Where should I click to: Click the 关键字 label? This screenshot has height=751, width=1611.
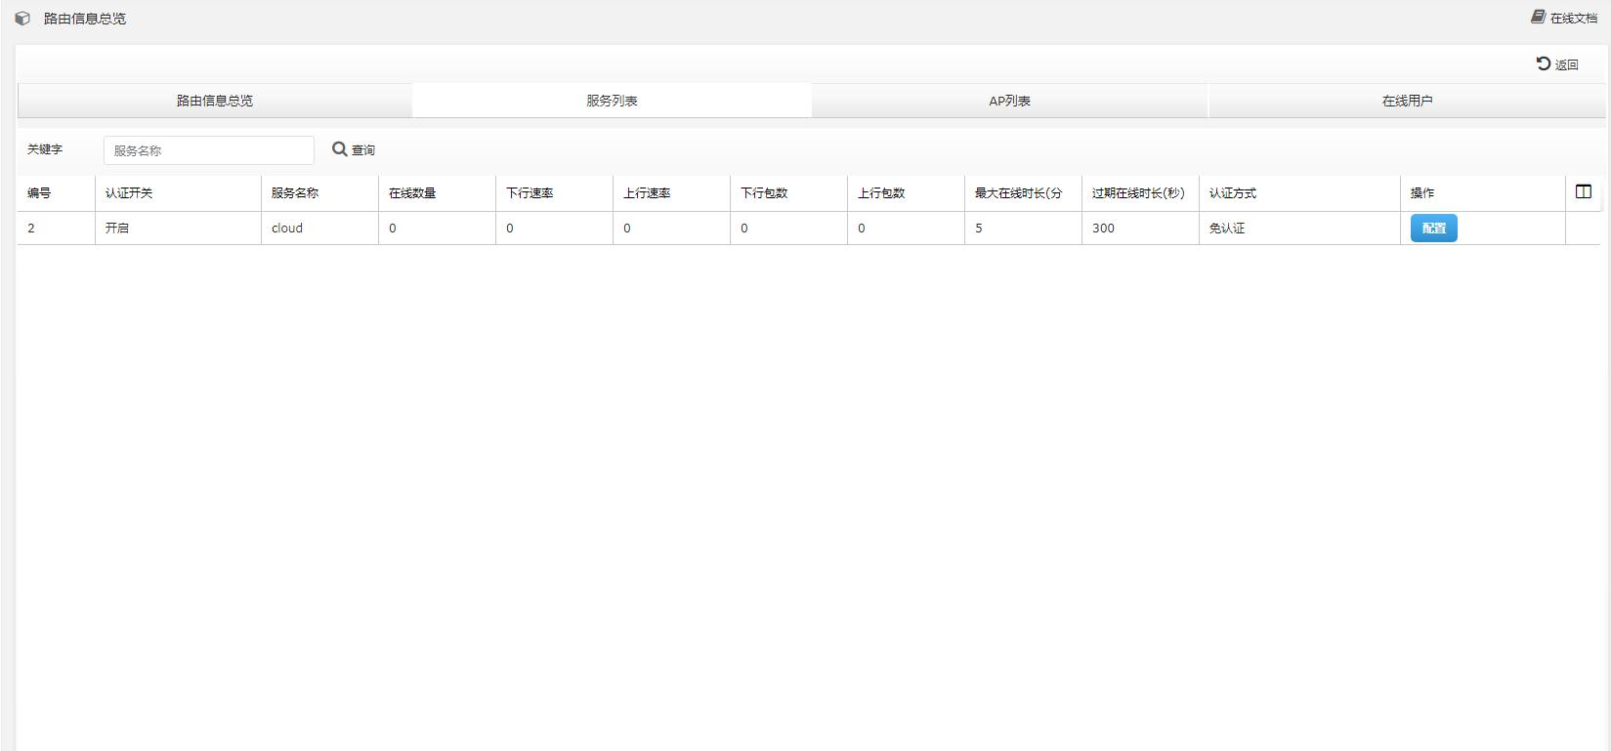pos(45,149)
